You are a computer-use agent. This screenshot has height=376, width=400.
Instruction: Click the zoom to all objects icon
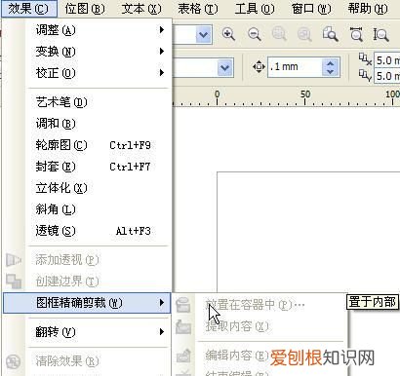(x=304, y=34)
